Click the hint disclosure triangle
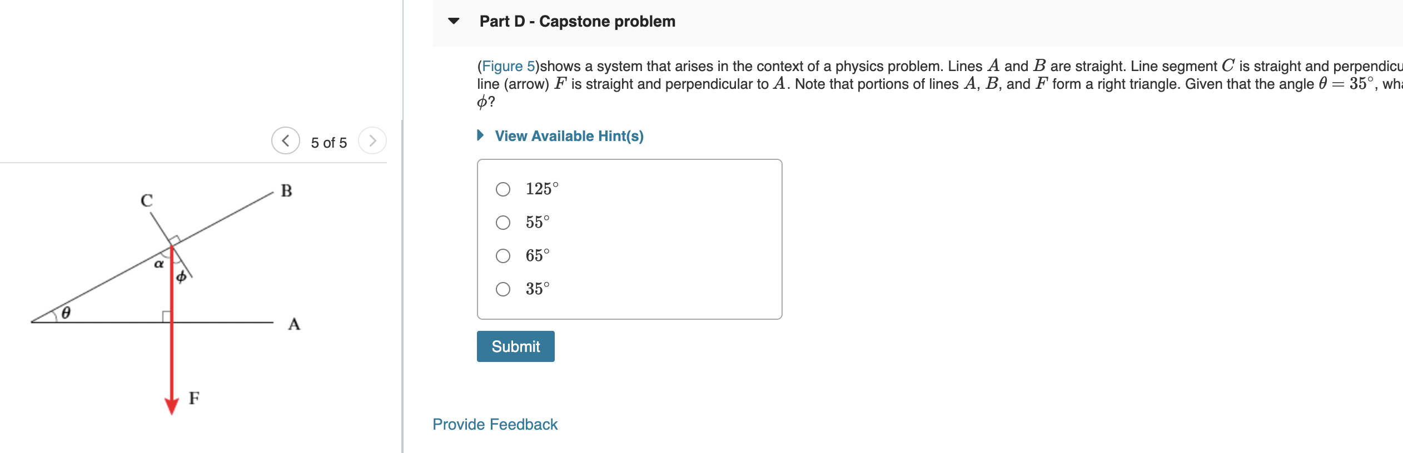1403x453 pixels. pos(480,135)
